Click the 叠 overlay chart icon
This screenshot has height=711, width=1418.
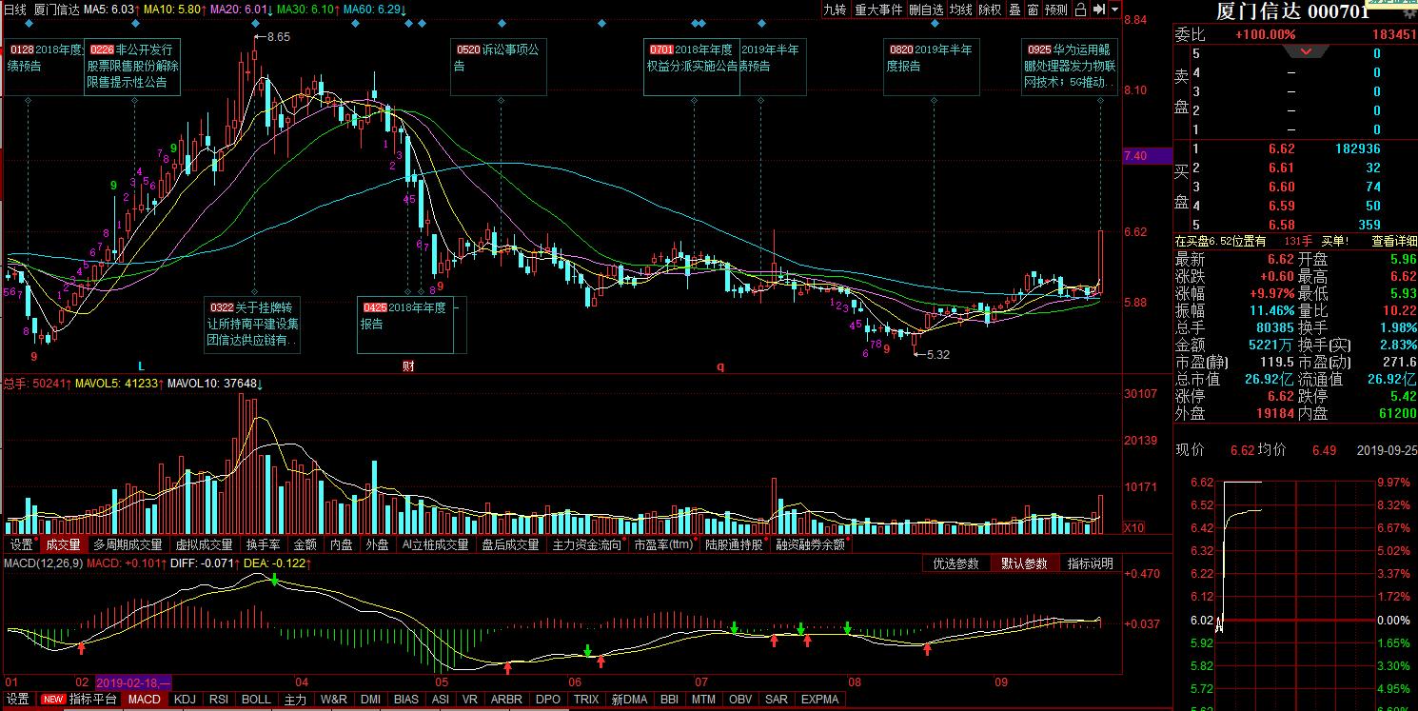pyautogui.click(x=1014, y=10)
